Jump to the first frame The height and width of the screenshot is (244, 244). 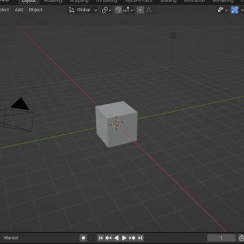(x=101, y=238)
